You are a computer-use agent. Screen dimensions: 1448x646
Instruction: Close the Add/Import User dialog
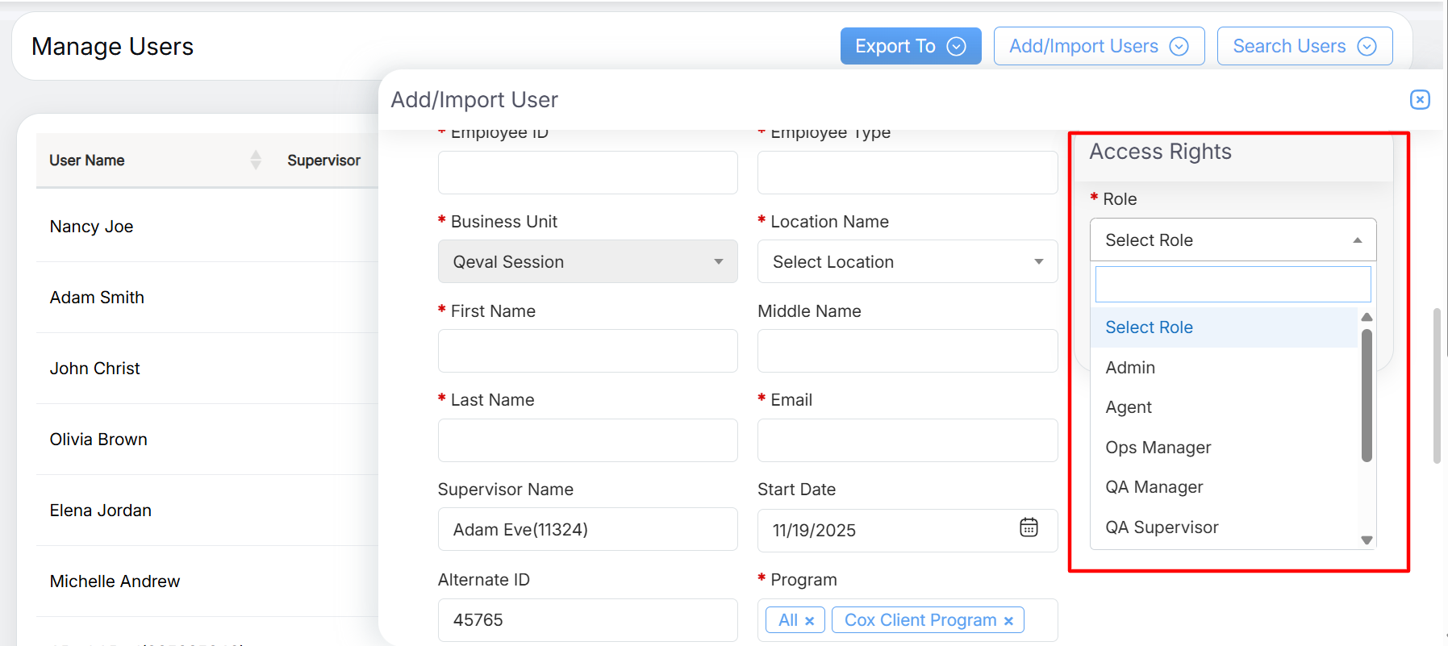1420,99
